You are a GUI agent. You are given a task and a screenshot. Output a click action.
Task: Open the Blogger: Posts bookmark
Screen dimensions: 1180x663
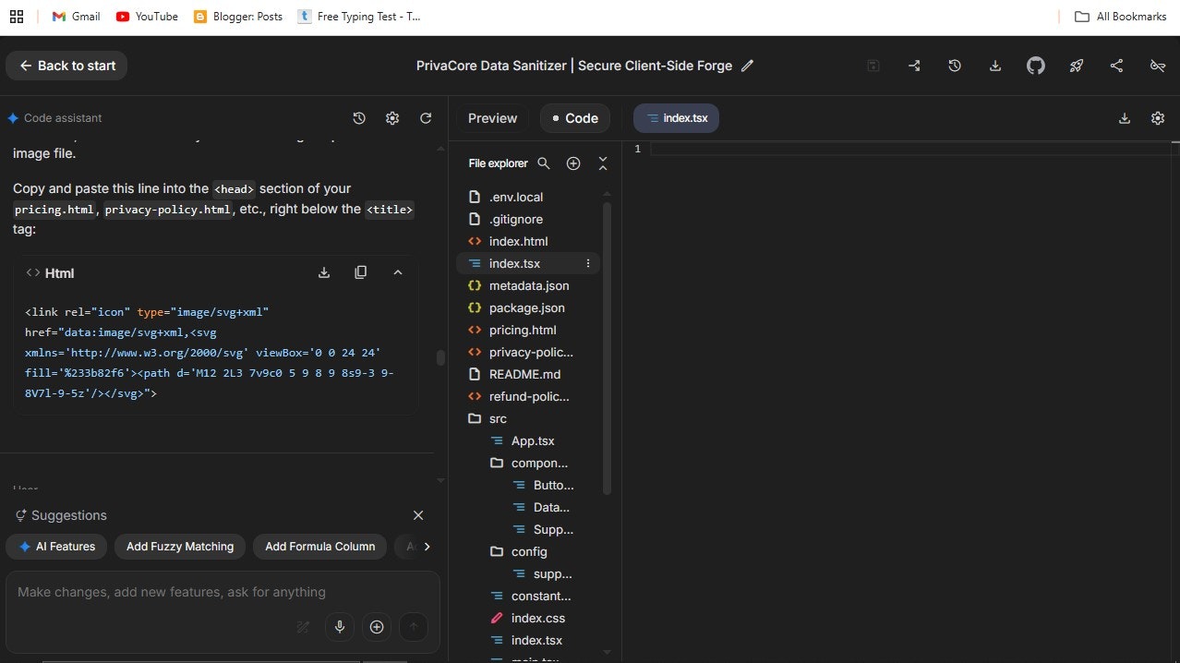[x=238, y=17]
